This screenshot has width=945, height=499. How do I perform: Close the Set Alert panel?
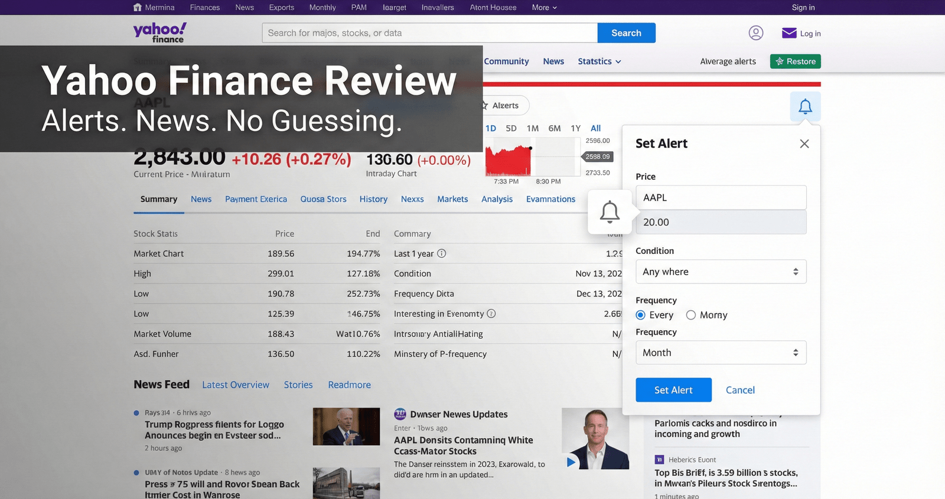[804, 143]
